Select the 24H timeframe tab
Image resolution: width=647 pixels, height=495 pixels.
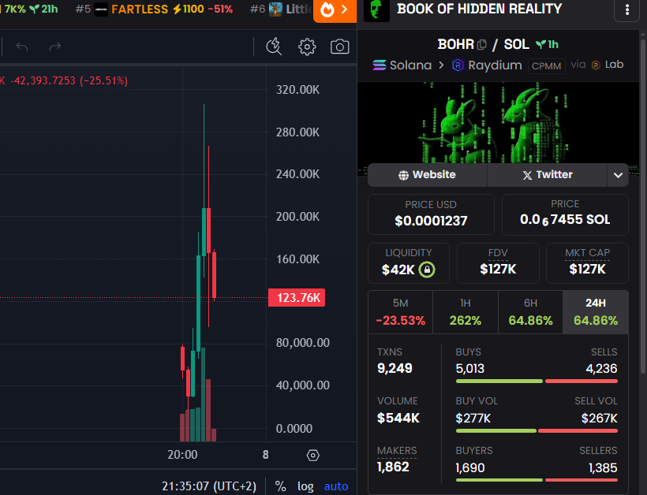click(x=596, y=312)
